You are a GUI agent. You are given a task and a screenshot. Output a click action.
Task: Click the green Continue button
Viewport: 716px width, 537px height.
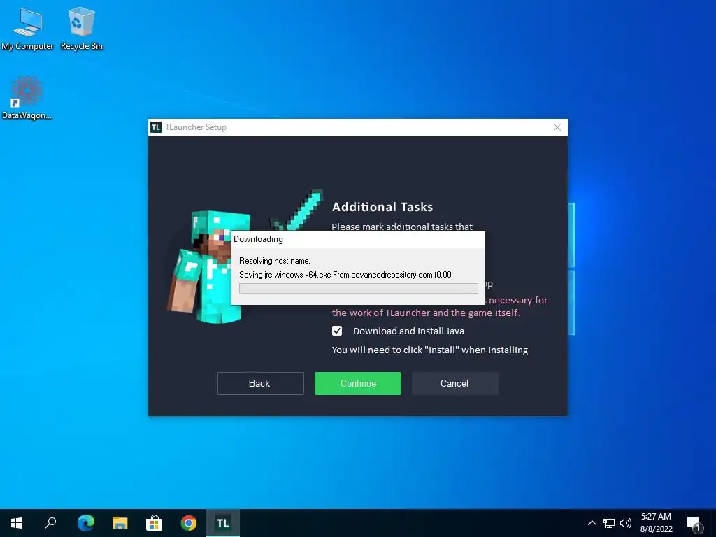[358, 383]
